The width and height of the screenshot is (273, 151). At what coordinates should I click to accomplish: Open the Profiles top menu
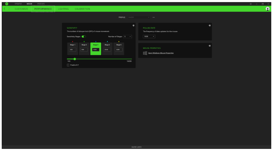point(41,4)
